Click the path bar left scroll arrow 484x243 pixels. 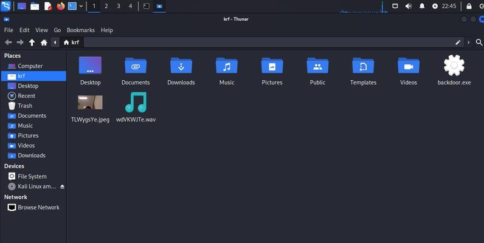coord(55,43)
